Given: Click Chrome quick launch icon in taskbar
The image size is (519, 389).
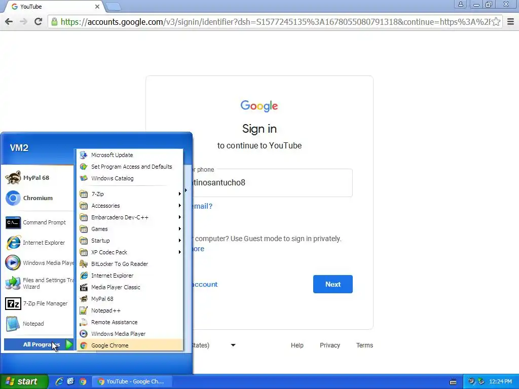Looking at the screenshot, I should (83, 381).
